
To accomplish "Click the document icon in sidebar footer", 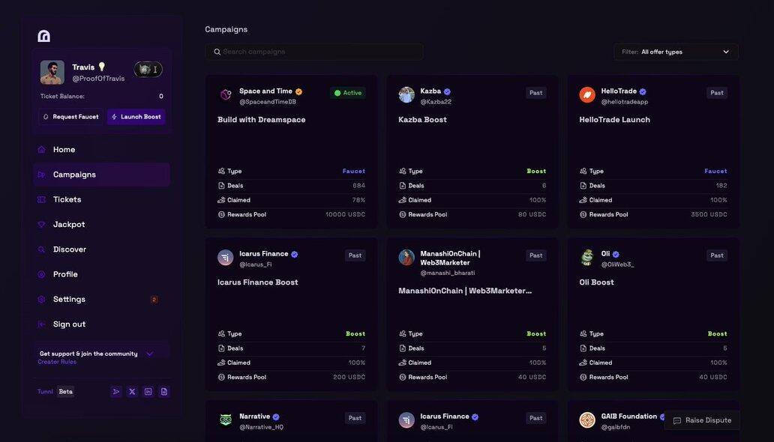I will tap(164, 392).
